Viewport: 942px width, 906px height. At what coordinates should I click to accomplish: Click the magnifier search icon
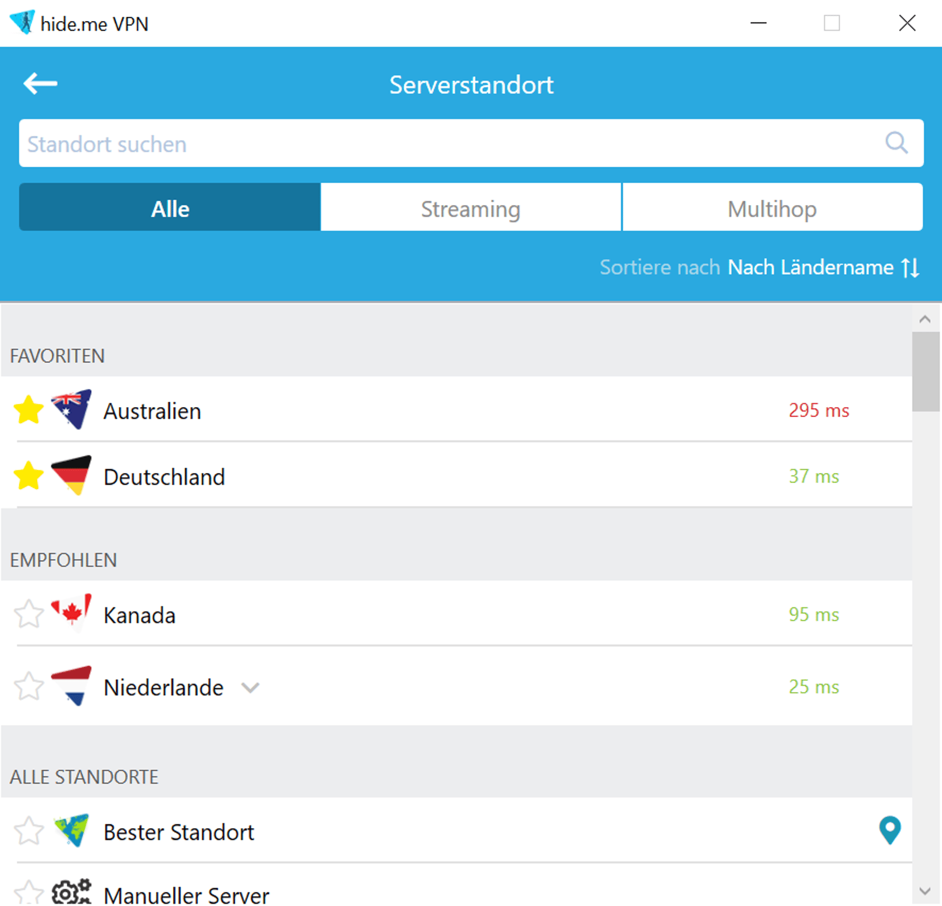(x=895, y=143)
